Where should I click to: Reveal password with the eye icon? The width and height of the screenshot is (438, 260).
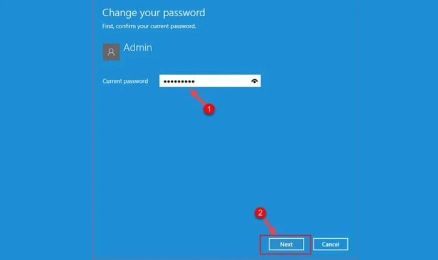254,81
